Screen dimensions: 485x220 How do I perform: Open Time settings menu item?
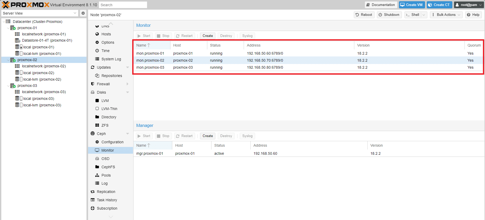105,51
